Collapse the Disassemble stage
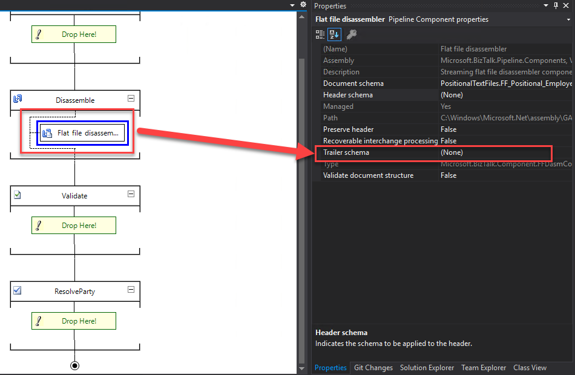This screenshot has height=375, width=575. coord(131,99)
